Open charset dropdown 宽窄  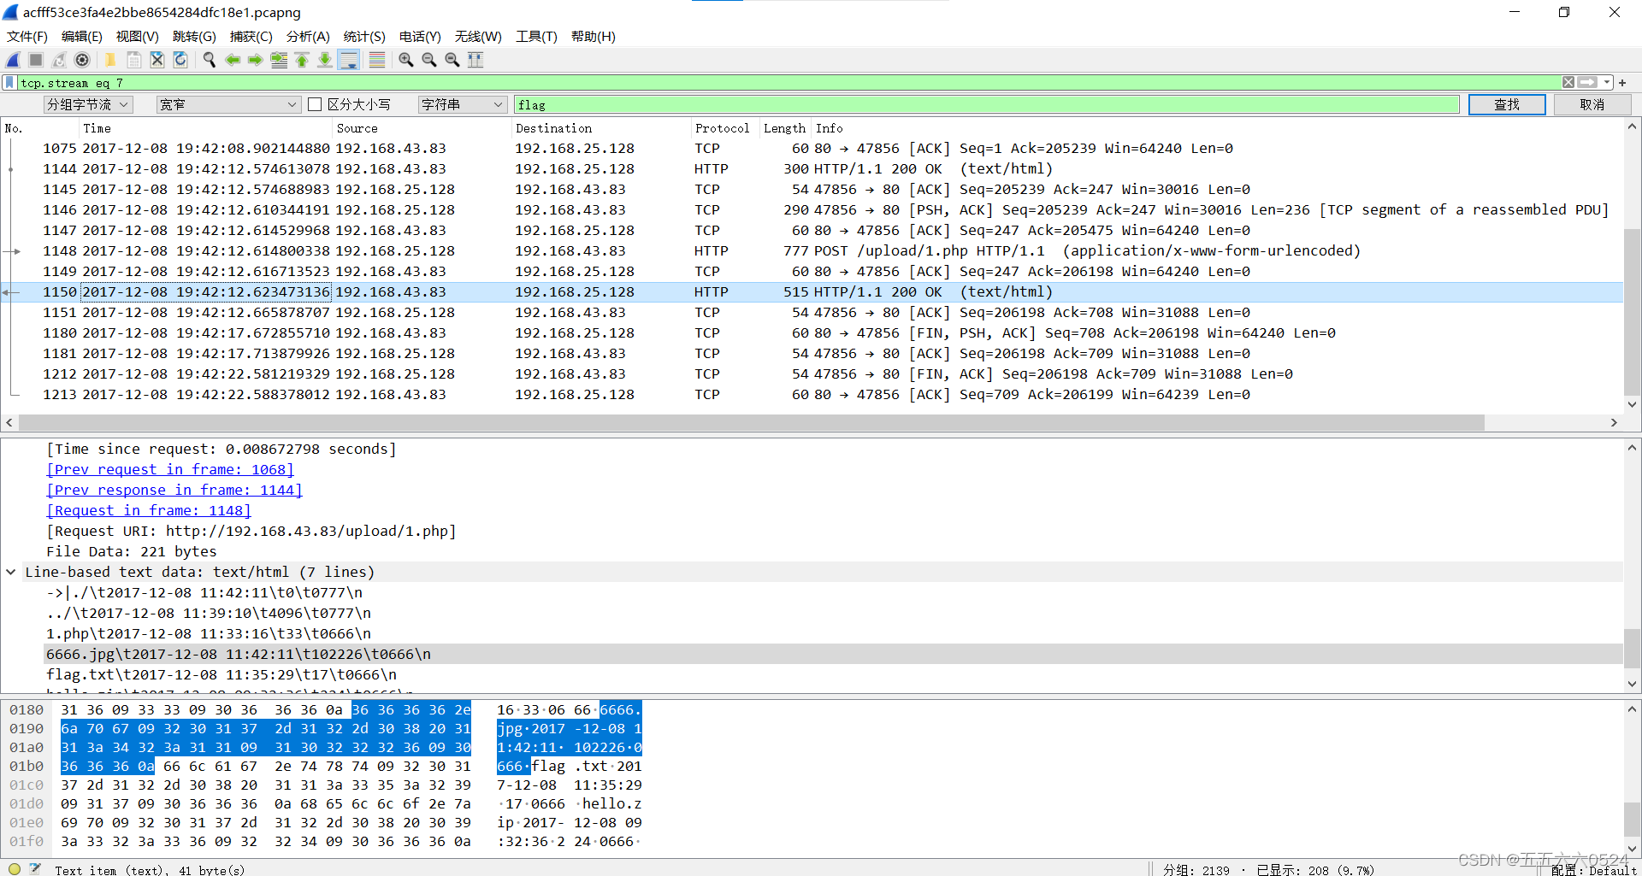(228, 104)
